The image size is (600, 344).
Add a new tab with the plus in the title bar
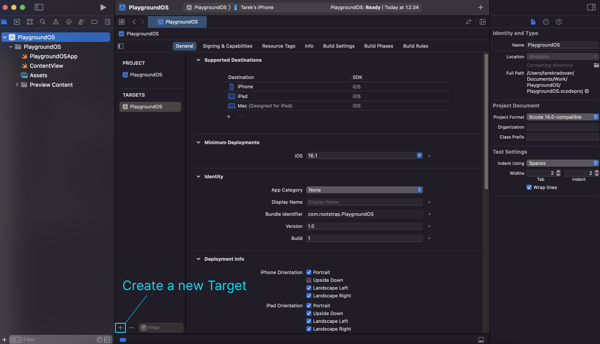[481, 7]
